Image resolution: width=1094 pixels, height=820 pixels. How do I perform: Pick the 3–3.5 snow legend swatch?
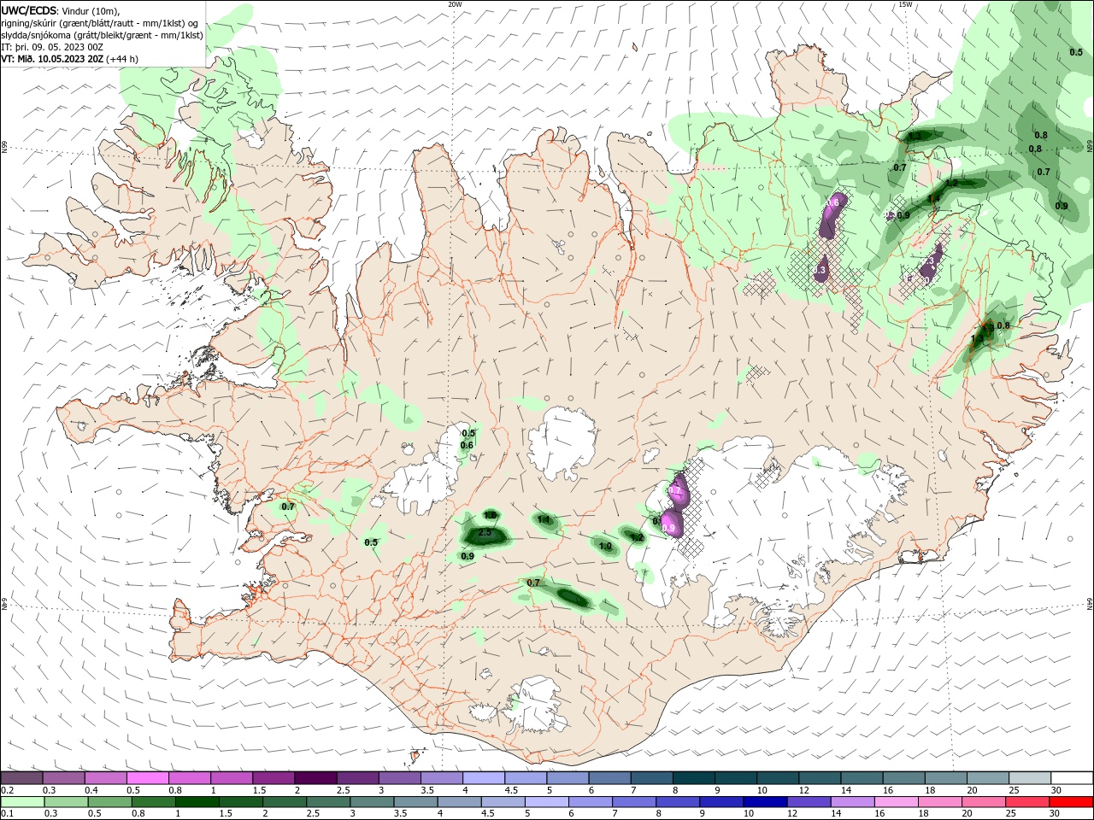[399, 778]
